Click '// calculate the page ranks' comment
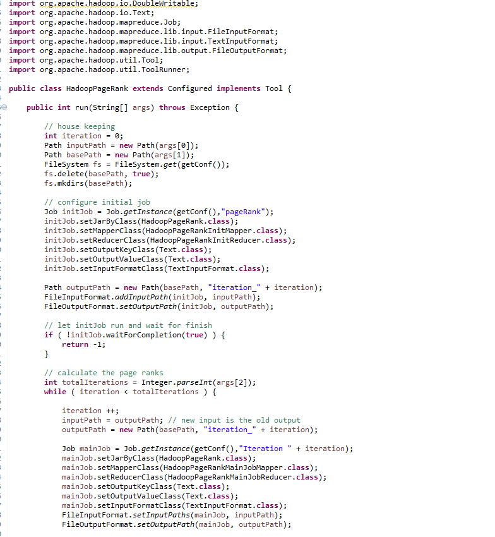 click(x=104, y=373)
